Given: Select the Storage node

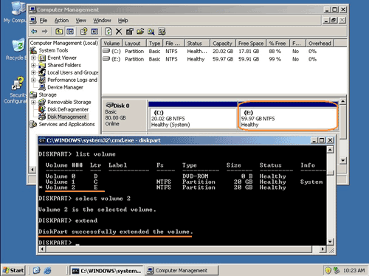Looking at the screenshot, I should [x=47, y=94].
